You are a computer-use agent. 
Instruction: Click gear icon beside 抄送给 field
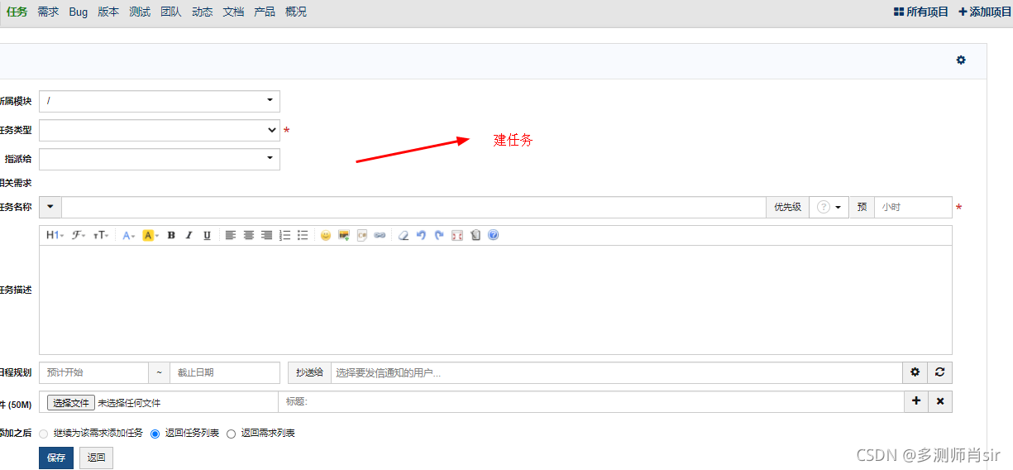(915, 372)
